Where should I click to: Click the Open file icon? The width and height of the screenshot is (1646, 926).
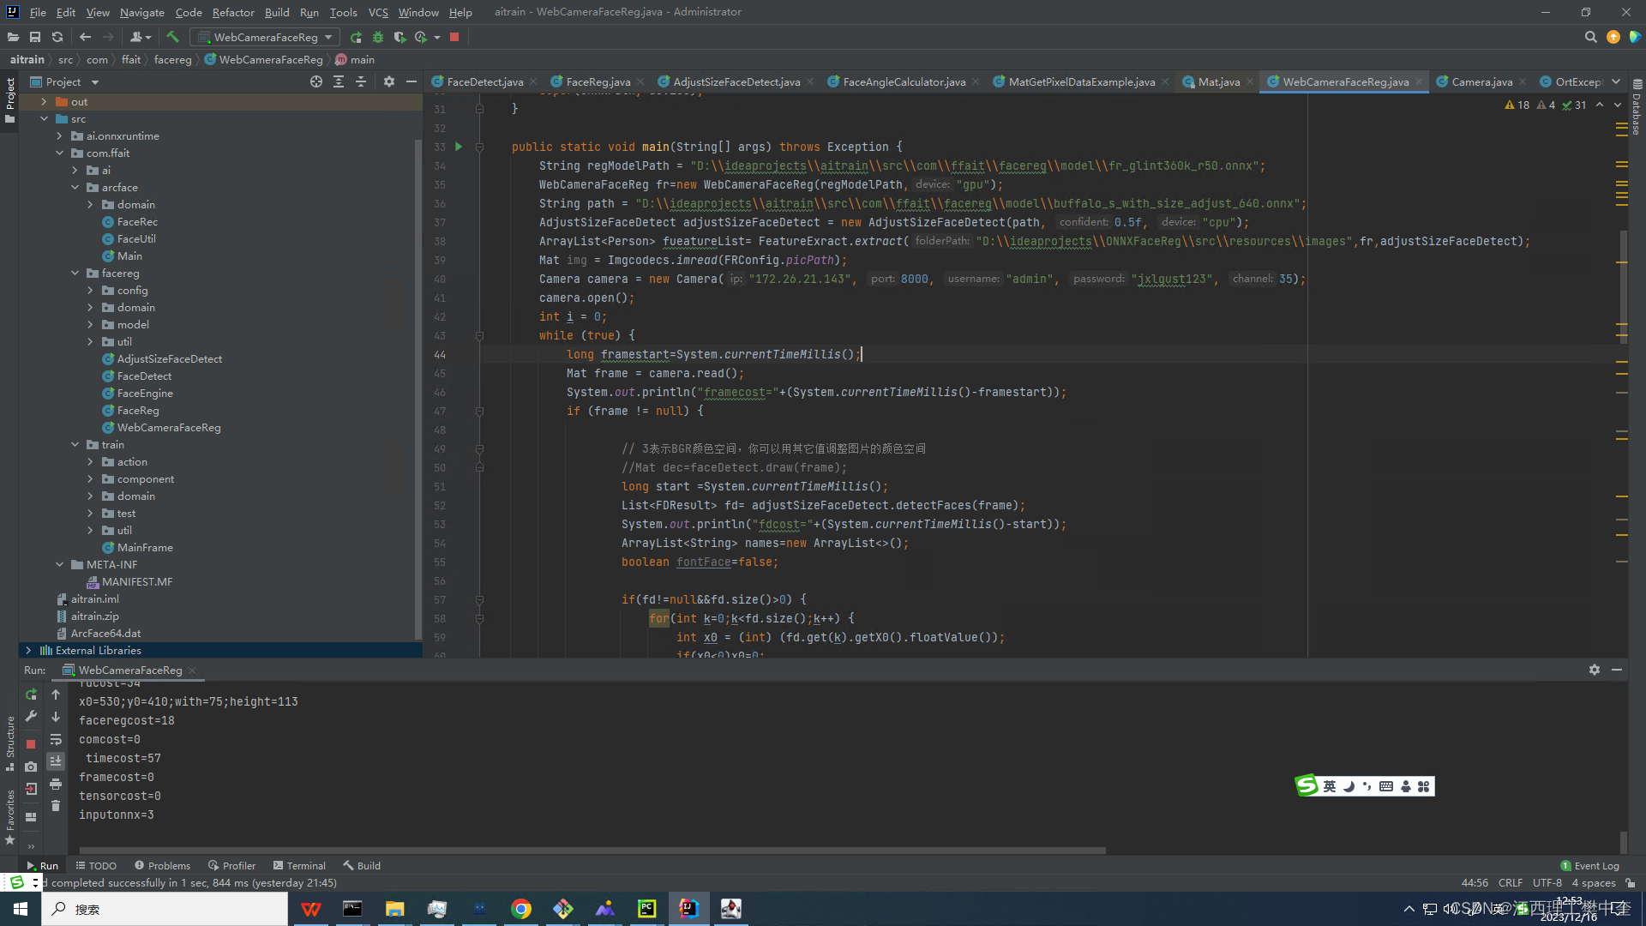click(13, 37)
